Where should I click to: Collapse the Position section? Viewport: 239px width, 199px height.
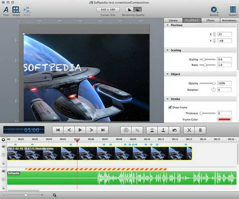tap(168, 25)
